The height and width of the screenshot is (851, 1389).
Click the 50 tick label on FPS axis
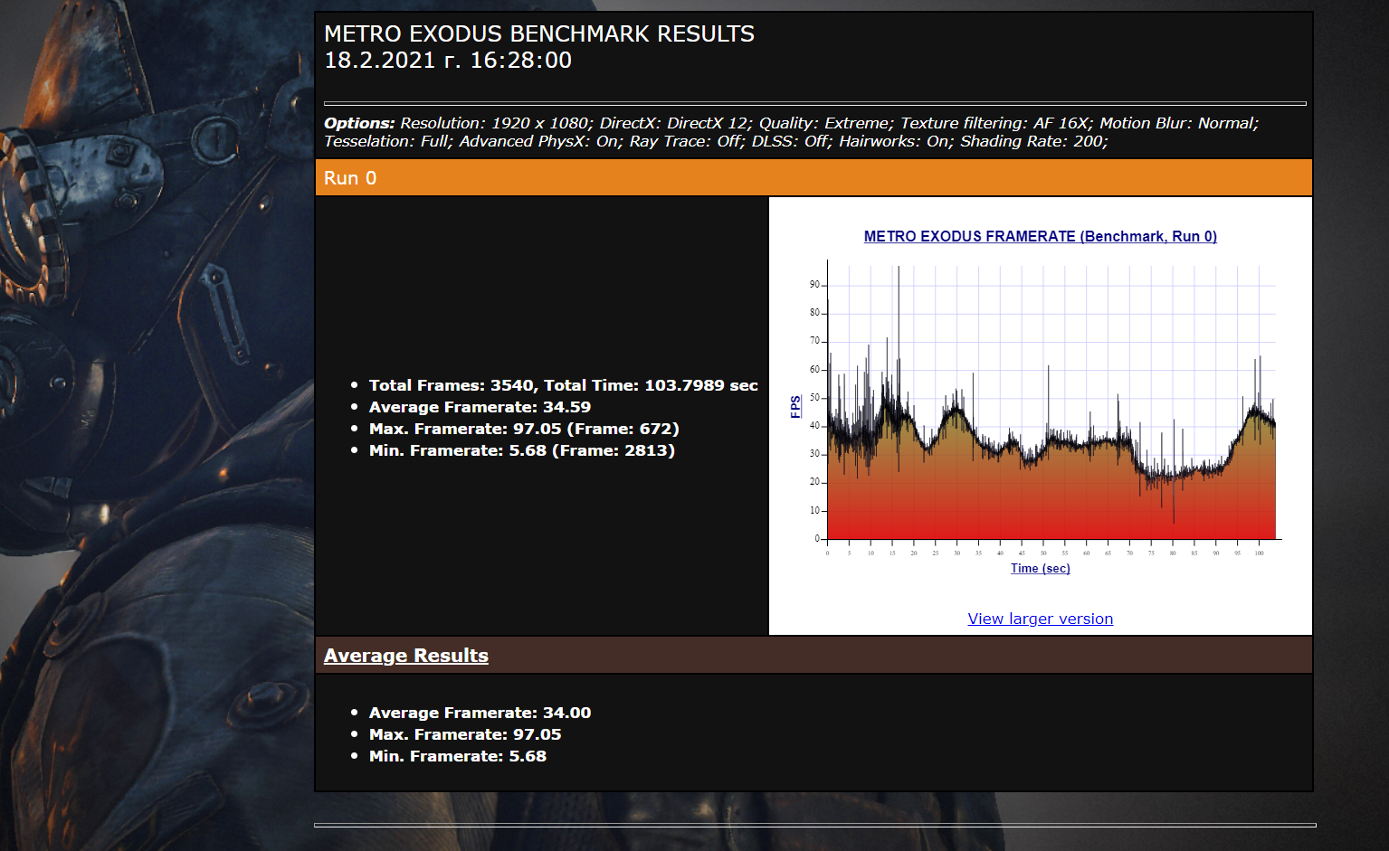(x=814, y=398)
